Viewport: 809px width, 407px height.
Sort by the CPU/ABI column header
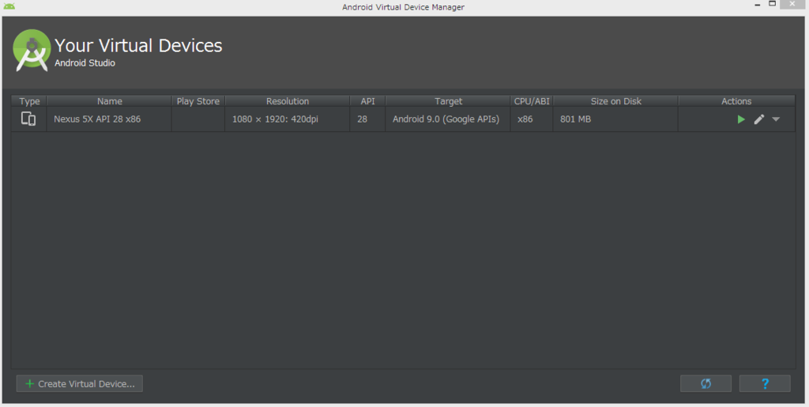(532, 101)
